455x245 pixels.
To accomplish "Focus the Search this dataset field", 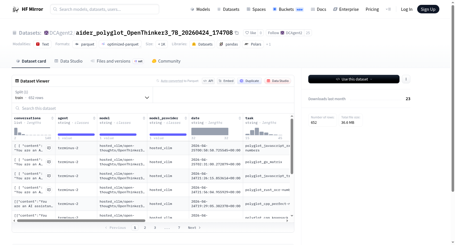I will coord(153,108).
